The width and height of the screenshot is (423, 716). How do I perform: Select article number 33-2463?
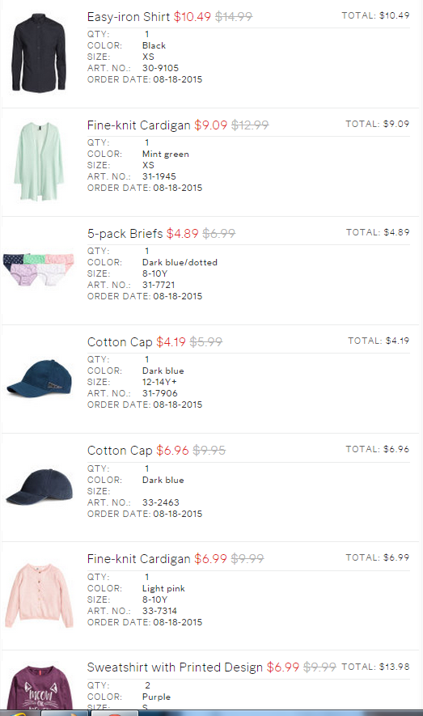pos(161,502)
